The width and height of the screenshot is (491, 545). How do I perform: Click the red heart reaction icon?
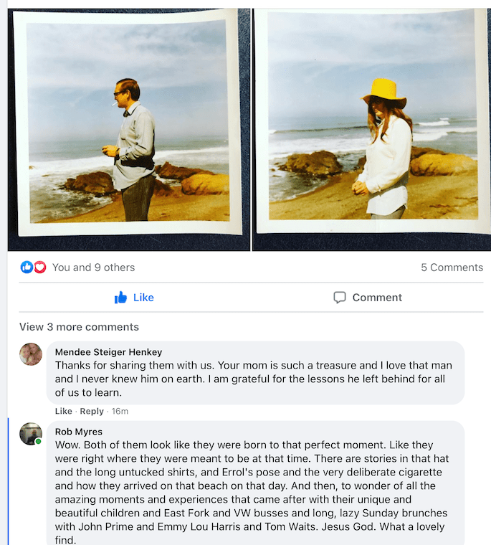[39, 267]
